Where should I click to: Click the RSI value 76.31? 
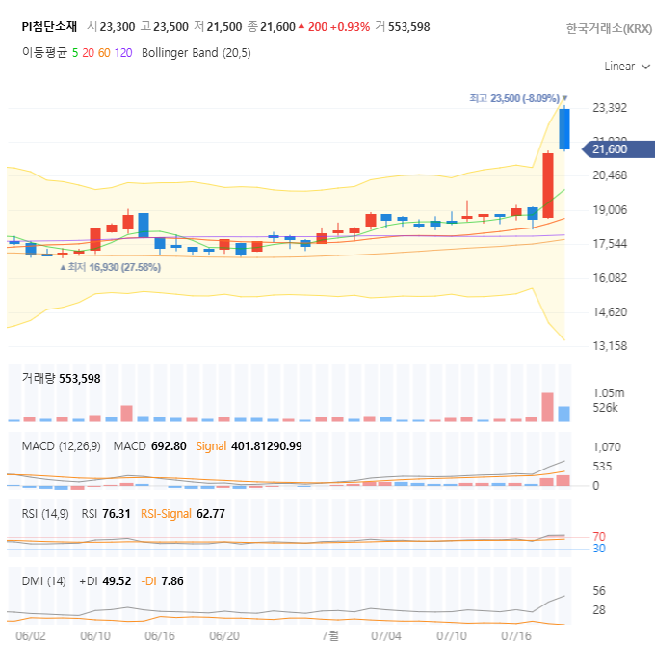[117, 514]
